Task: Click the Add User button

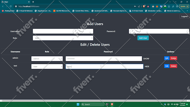Action: click(x=143, y=38)
